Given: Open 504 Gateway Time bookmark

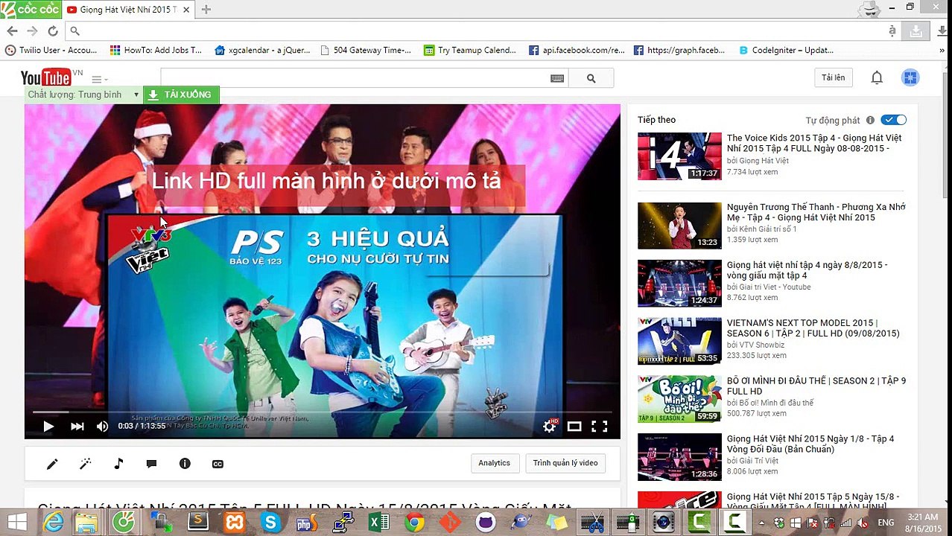Looking at the screenshot, I should pyautogui.click(x=366, y=50).
